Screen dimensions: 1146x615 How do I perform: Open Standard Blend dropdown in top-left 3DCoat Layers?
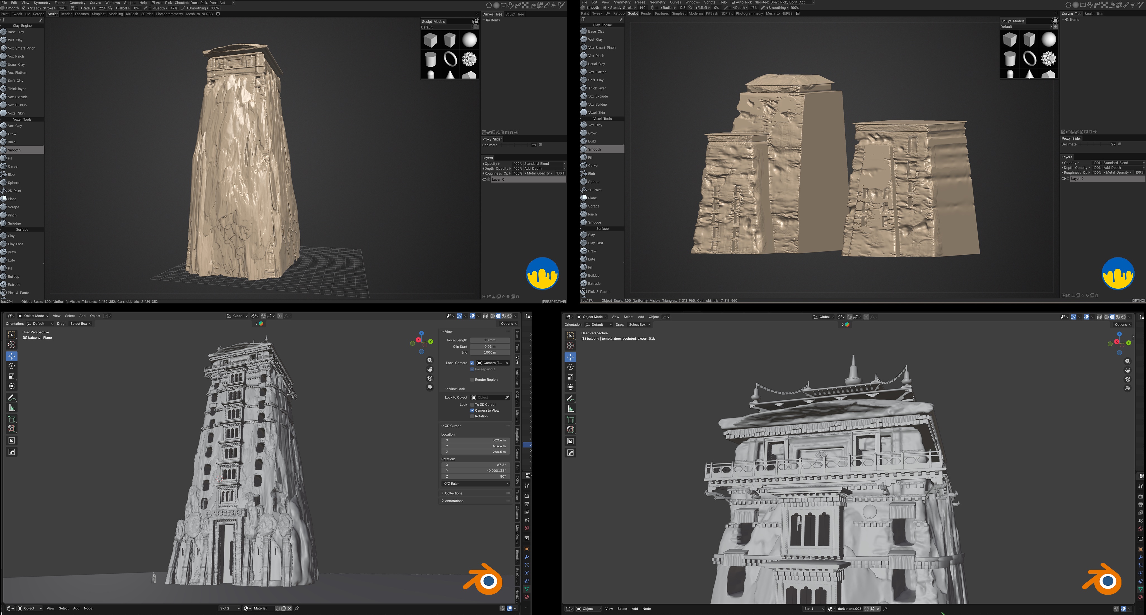(544, 164)
